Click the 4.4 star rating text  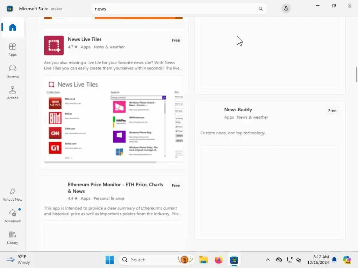(x=73, y=199)
